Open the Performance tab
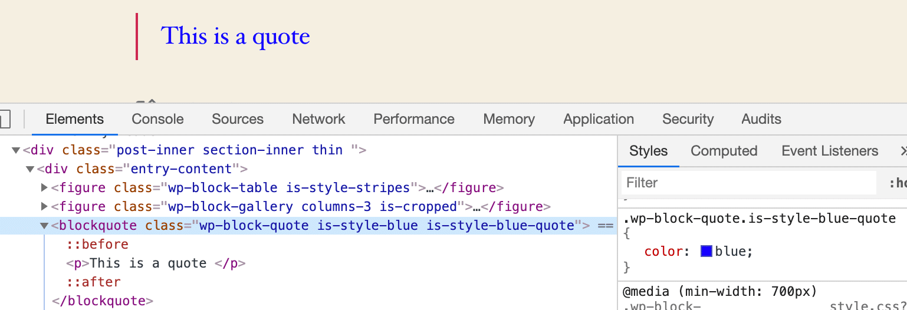Image resolution: width=907 pixels, height=310 pixels. [413, 119]
